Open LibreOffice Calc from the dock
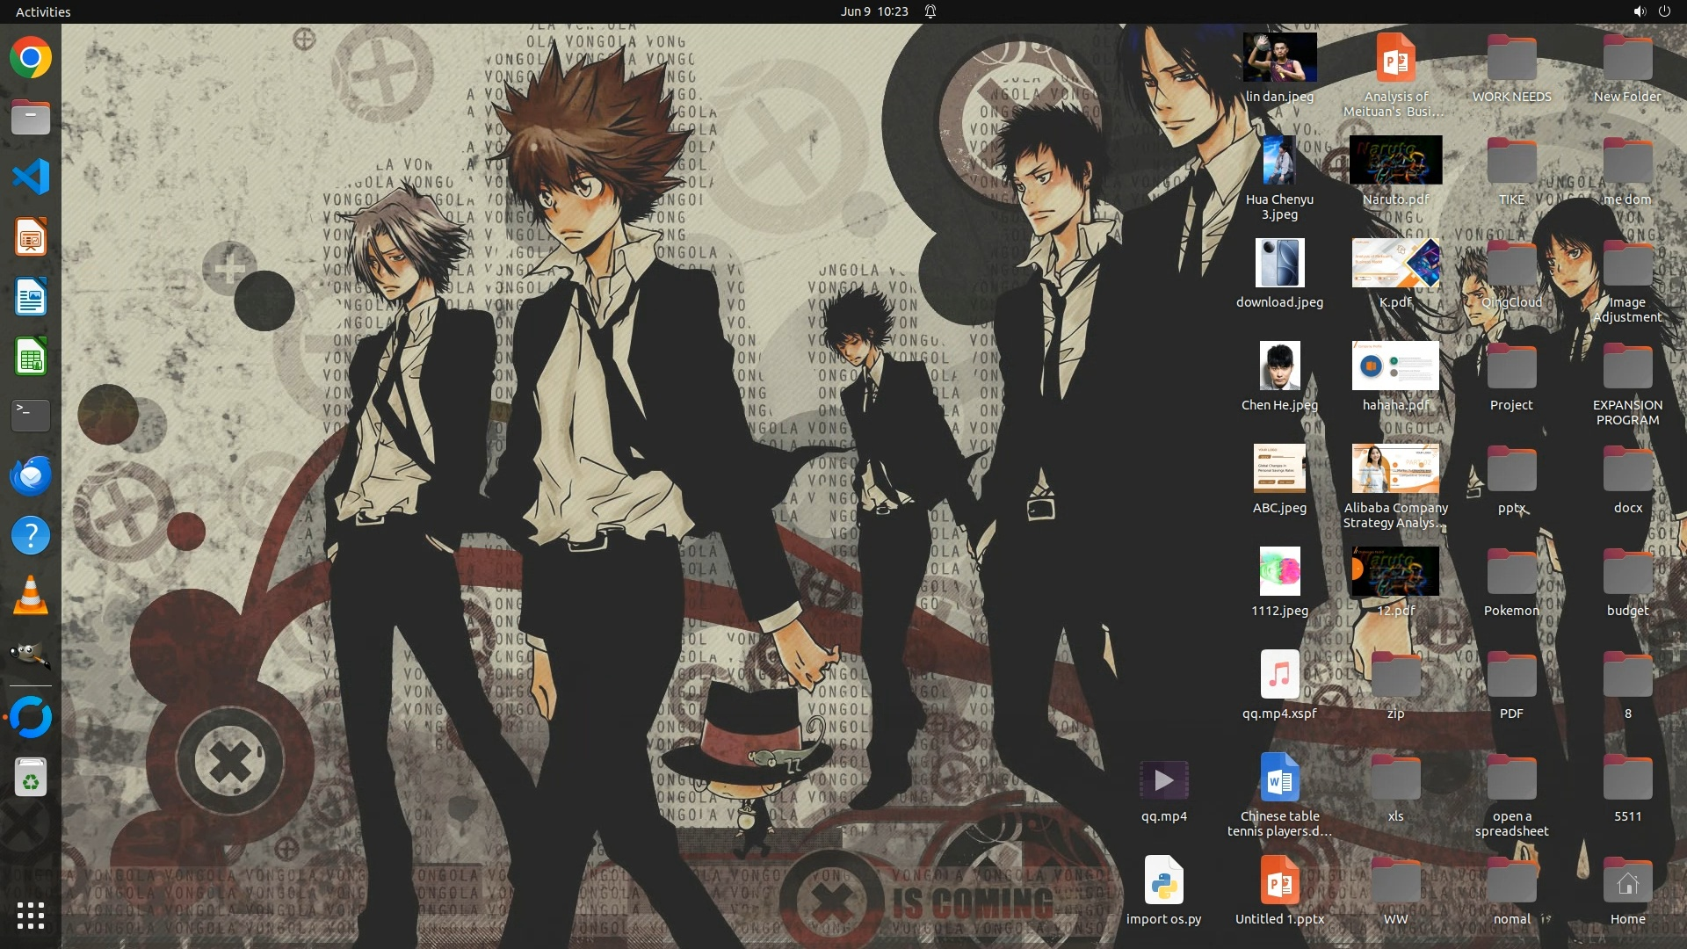This screenshot has height=949, width=1687. click(x=31, y=358)
